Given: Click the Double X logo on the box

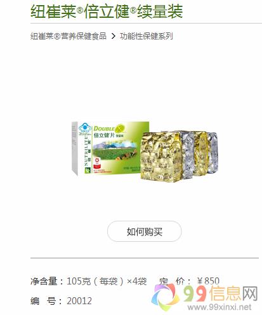Looking at the screenshot, I should coord(110,128).
